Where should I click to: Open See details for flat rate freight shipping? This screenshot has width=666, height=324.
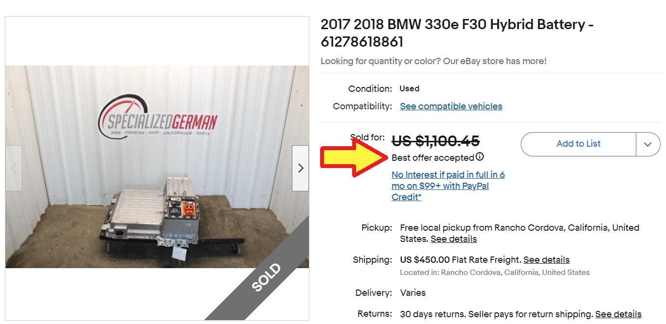(546, 260)
